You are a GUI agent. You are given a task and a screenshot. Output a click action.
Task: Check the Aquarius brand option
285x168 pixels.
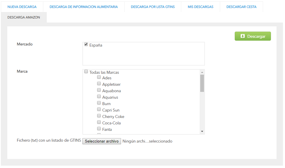pos(99,97)
